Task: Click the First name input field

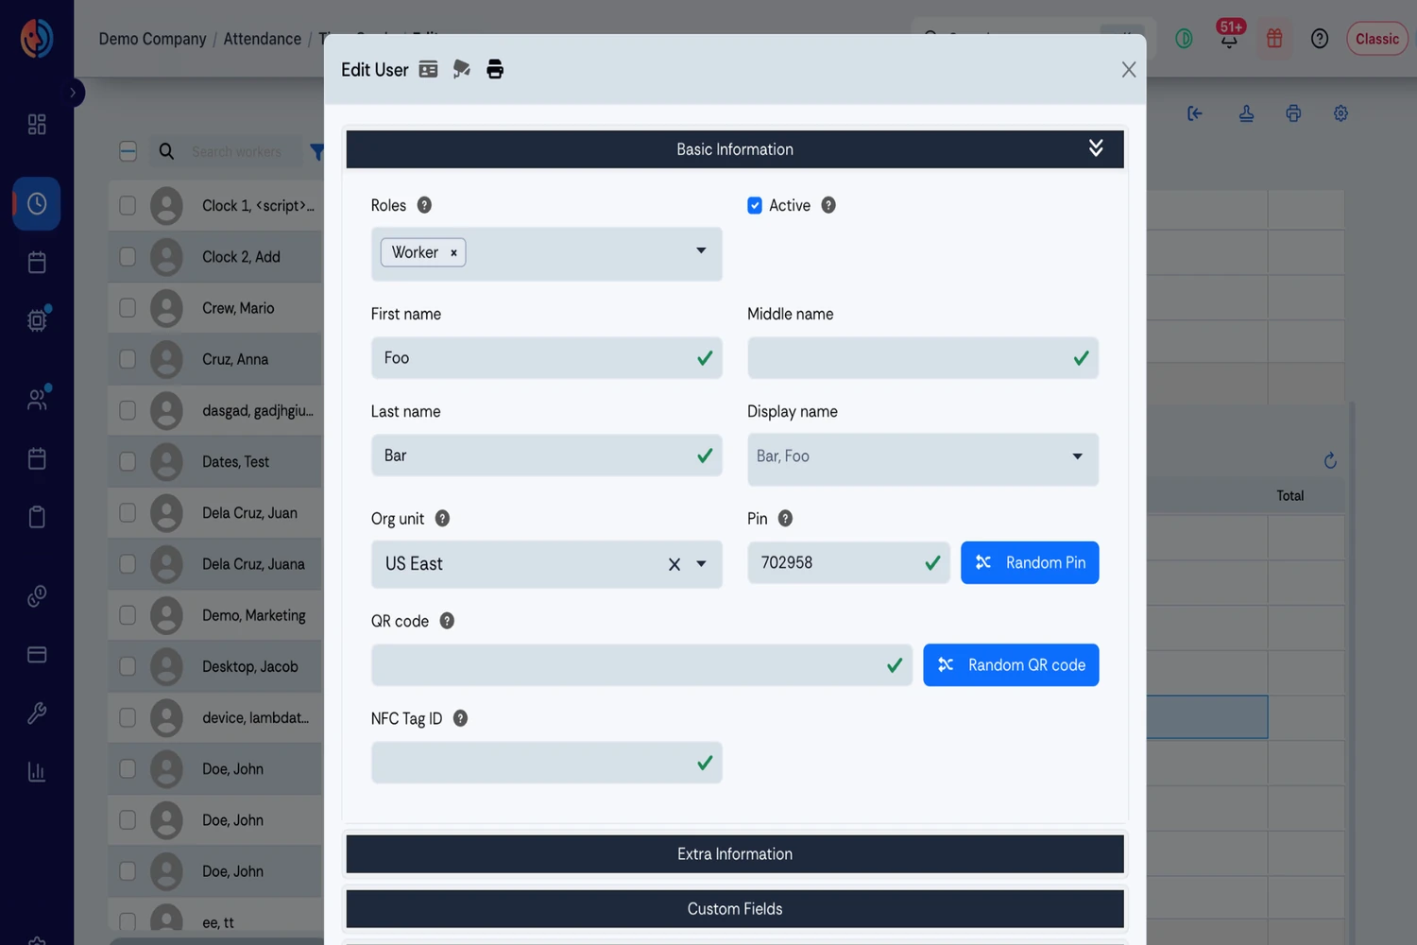Action: pyautogui.click(x=546, y=358)
